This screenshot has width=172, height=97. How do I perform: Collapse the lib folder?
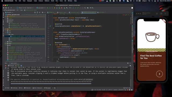6,33
